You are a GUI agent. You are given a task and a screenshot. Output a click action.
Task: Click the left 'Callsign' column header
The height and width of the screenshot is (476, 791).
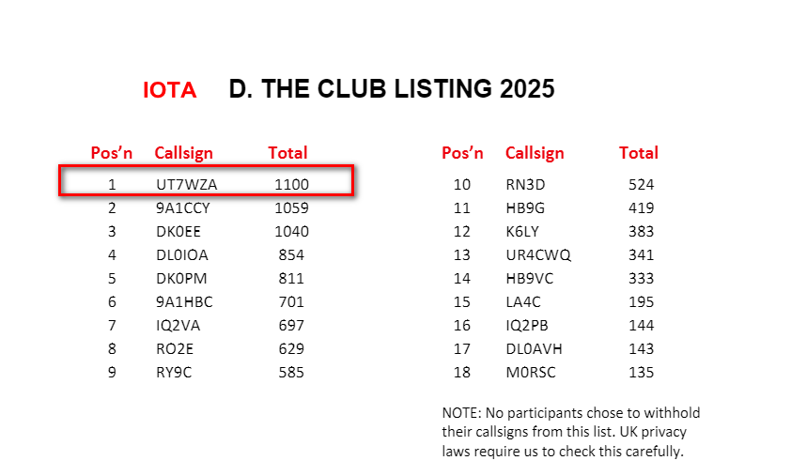click(183, 153)
